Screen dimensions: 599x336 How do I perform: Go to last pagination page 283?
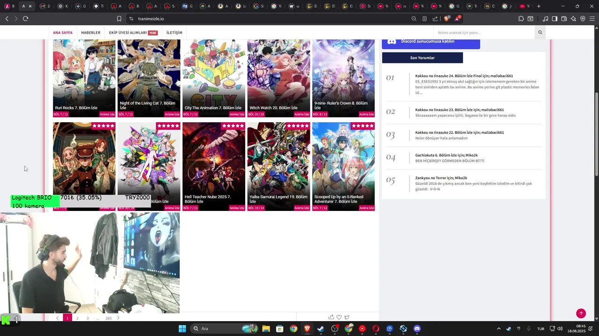pos(109,318)
